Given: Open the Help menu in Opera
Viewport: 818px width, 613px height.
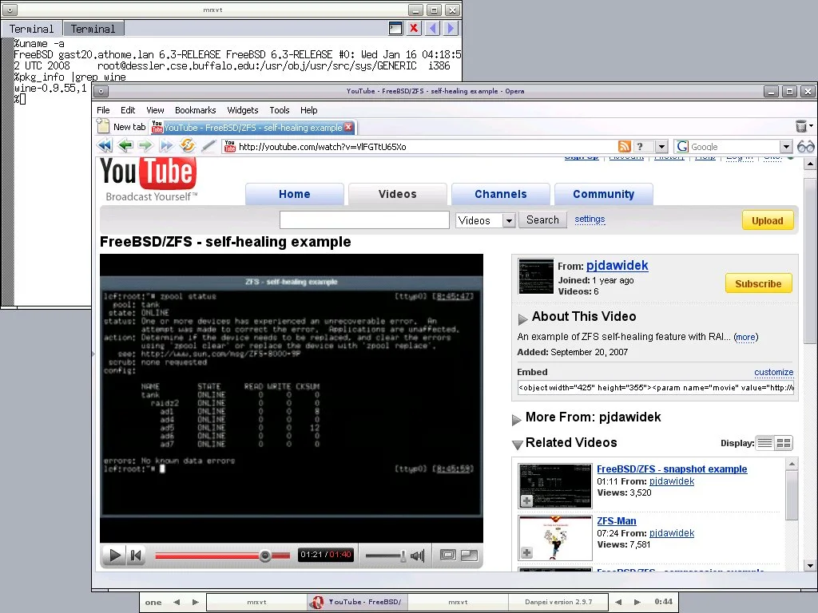Looking at the screenshot, I should (x=309, y=110).
